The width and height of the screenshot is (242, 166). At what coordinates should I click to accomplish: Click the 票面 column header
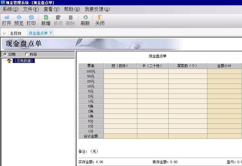pos(91,66)
